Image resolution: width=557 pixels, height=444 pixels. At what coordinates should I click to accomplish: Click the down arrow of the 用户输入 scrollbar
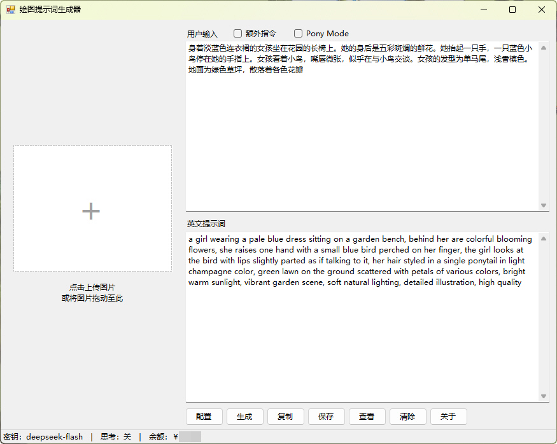(x=544, y=205)
